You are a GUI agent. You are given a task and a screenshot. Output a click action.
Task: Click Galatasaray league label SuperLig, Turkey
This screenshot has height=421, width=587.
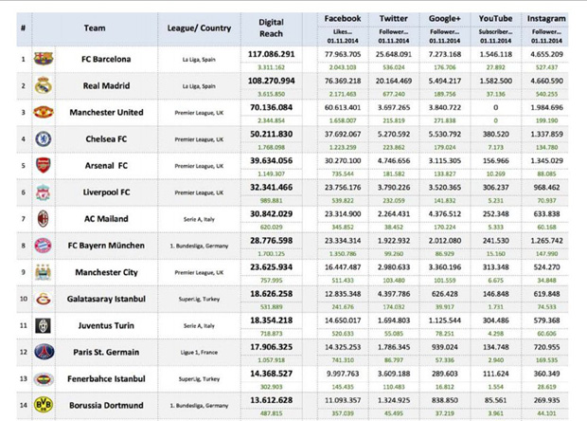pos(199,300)
